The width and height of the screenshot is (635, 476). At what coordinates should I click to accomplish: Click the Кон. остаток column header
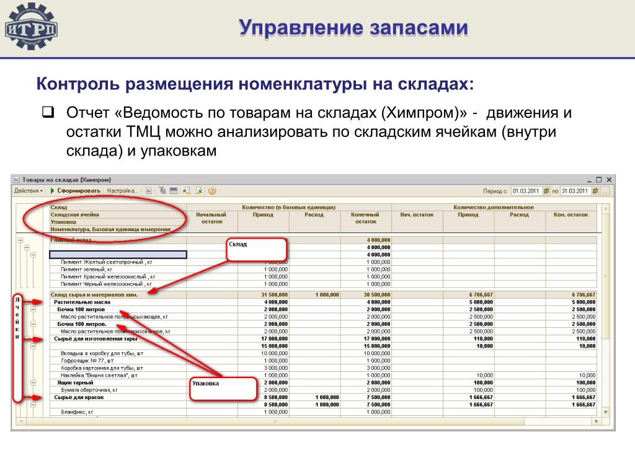[571, 215]
